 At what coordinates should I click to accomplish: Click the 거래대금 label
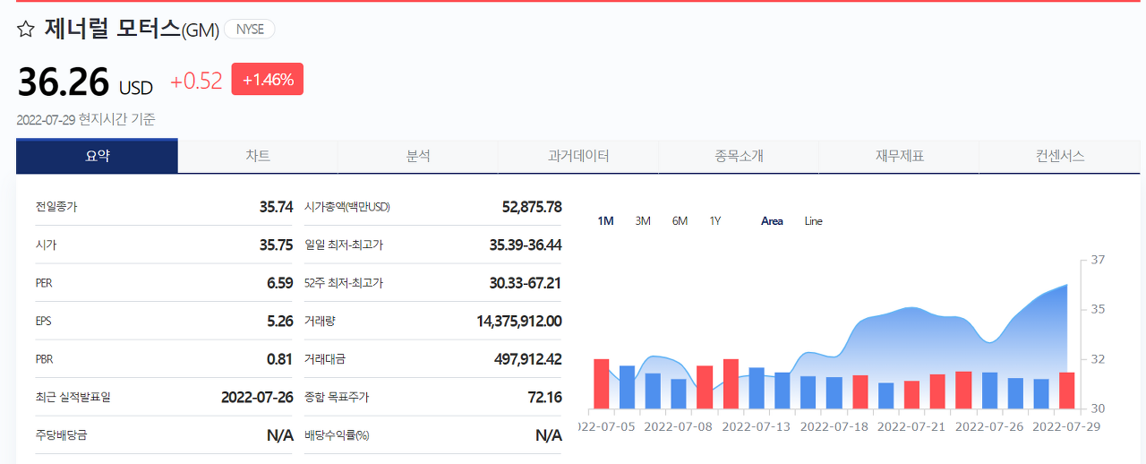coord(325,359)
